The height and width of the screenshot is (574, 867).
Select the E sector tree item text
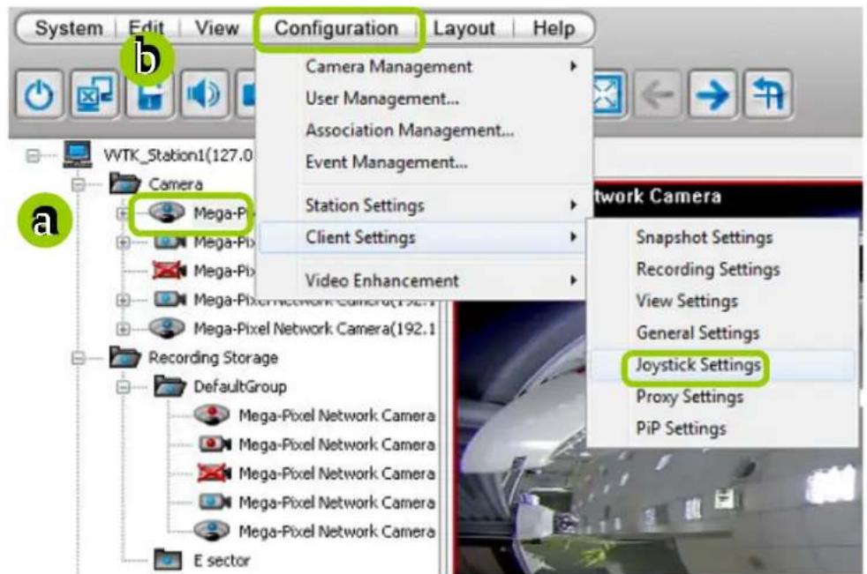(222, 560)
